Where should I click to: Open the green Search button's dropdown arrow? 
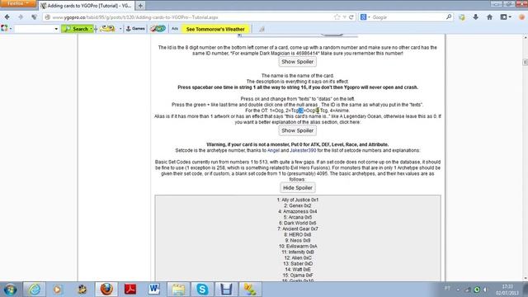[x=91, y=29]
